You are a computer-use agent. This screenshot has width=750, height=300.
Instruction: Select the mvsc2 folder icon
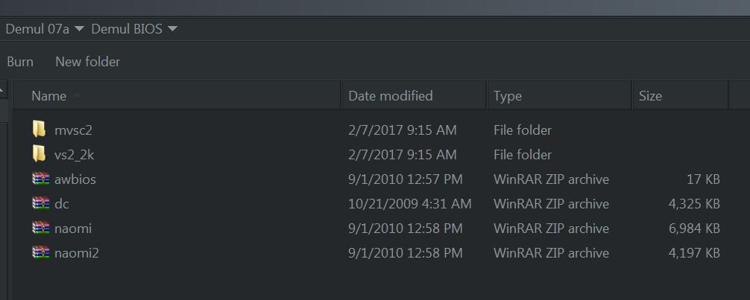click(x=39, y=130)
